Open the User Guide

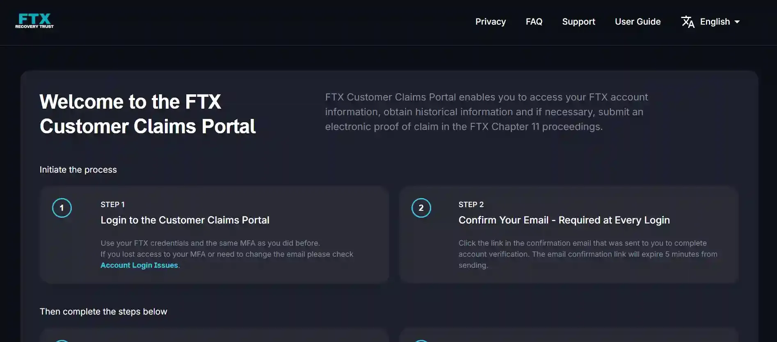(638, 22)
